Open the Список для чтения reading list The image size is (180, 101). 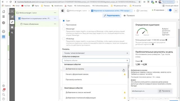click(x=170, y=6)
